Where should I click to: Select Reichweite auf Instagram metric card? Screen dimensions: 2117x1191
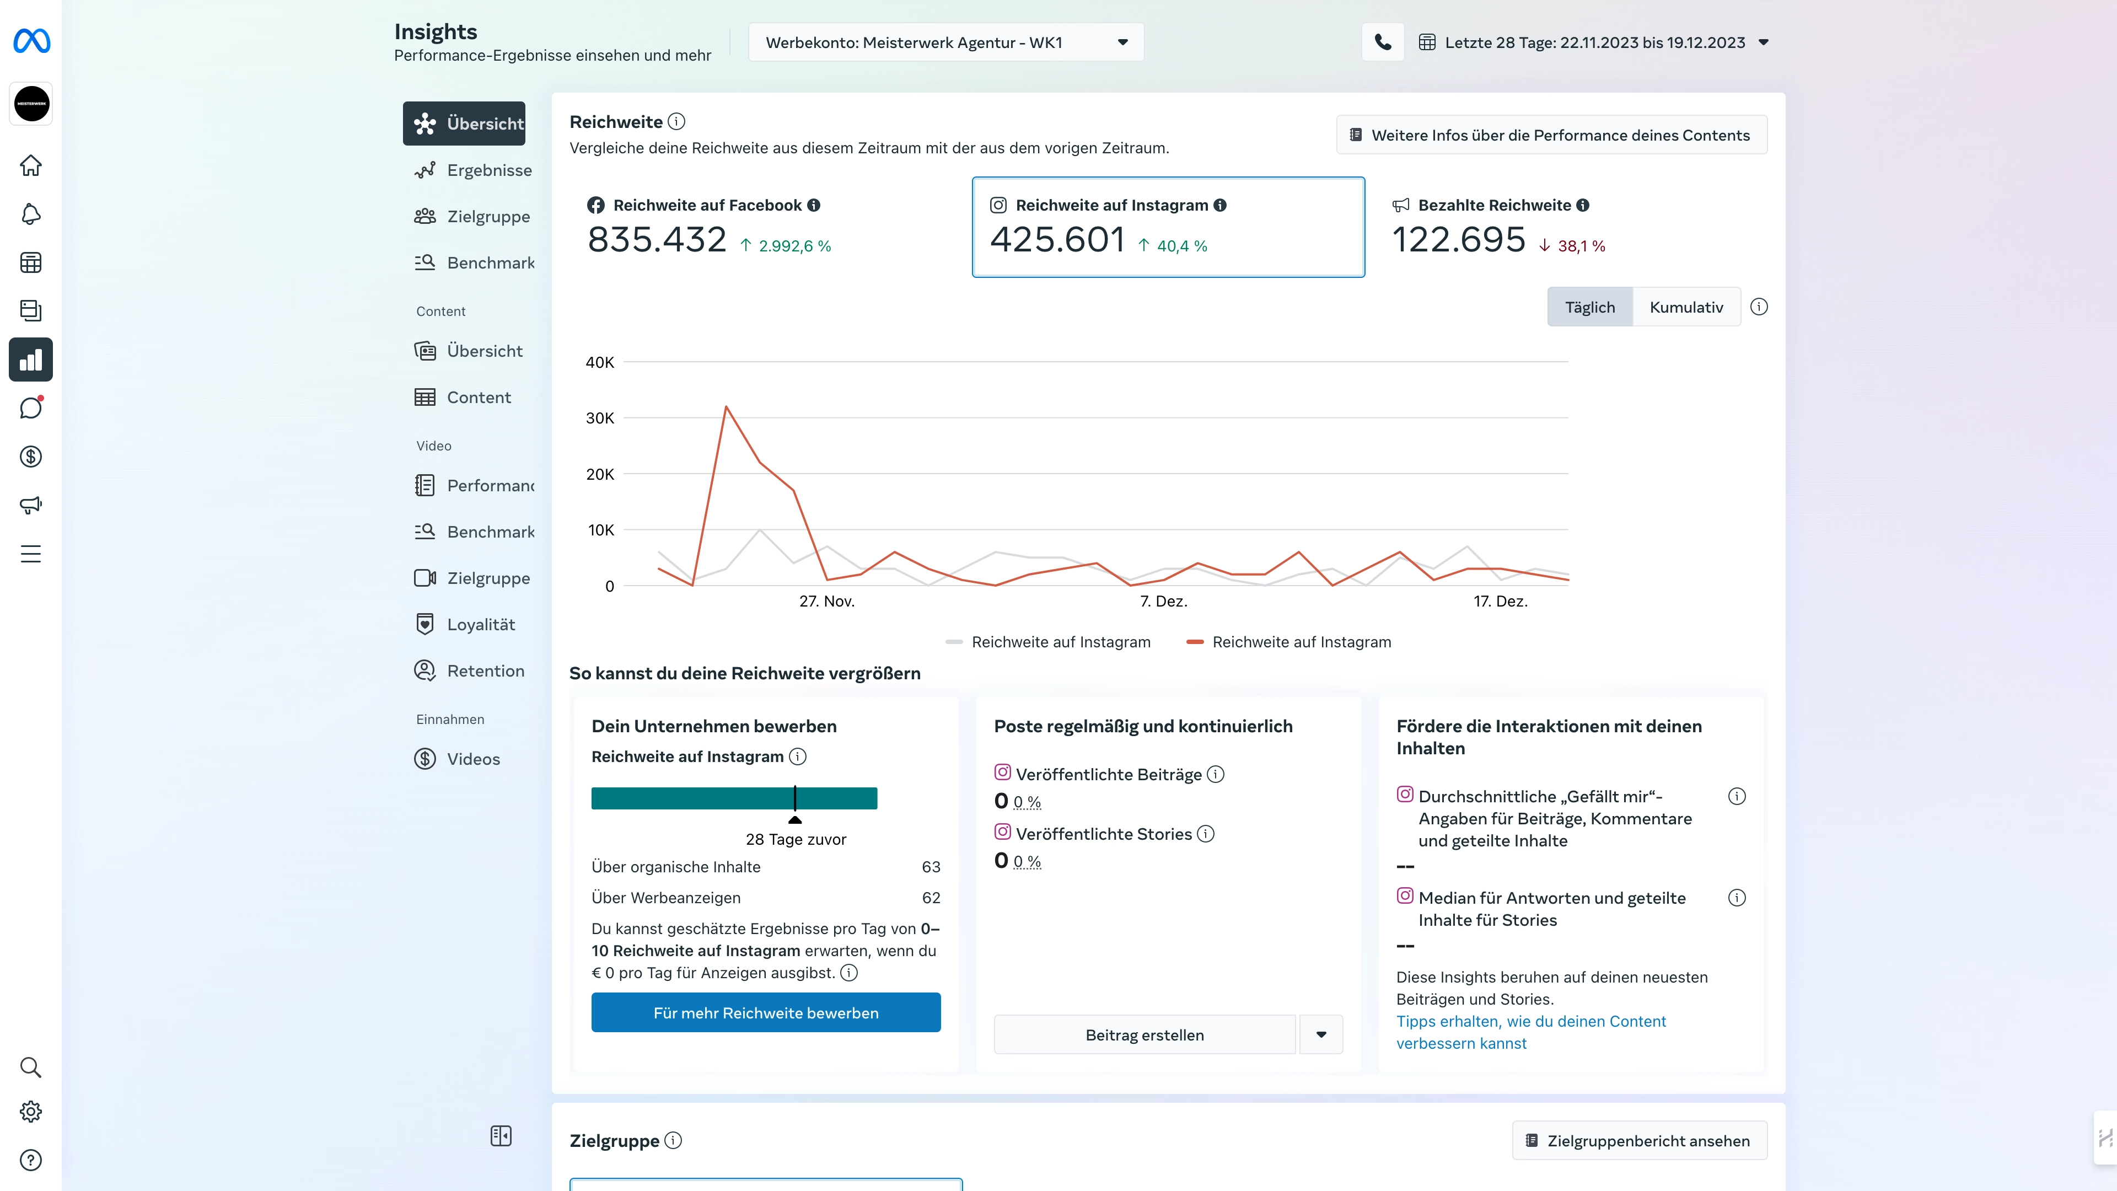click(1168, 227)
